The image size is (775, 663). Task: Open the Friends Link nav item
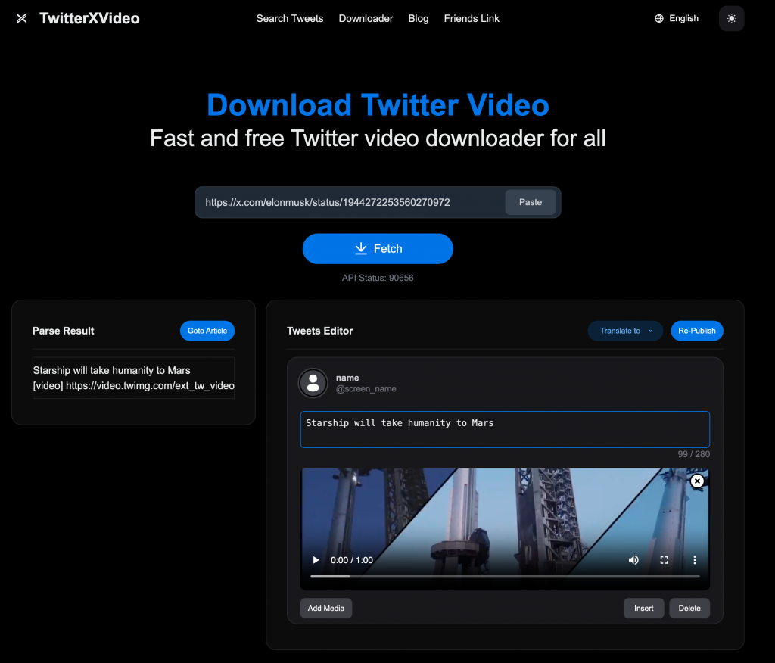tap(472, 18)
